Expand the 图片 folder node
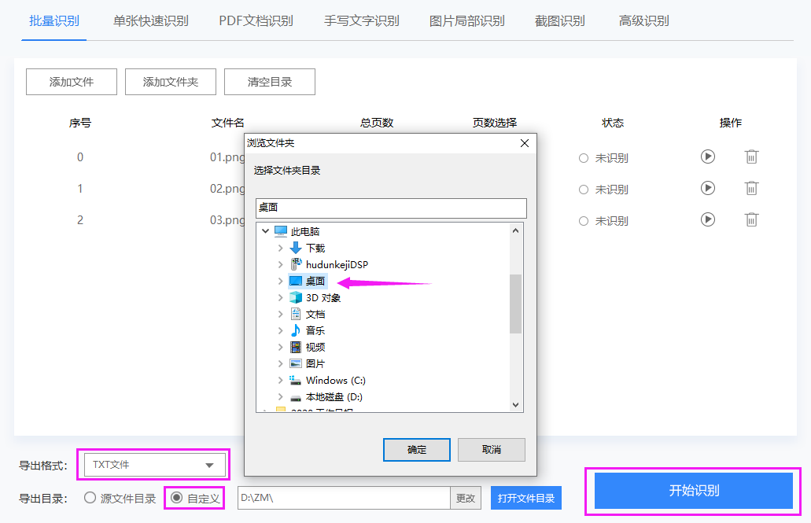 280,363
